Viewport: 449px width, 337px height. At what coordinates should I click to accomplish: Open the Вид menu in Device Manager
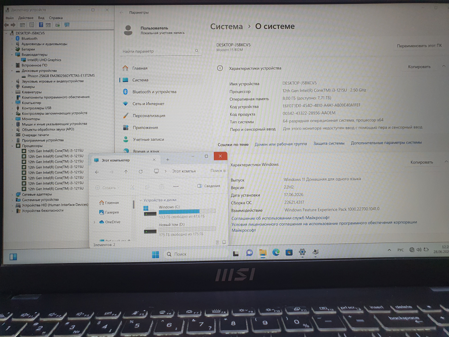(x=41, y=18)
